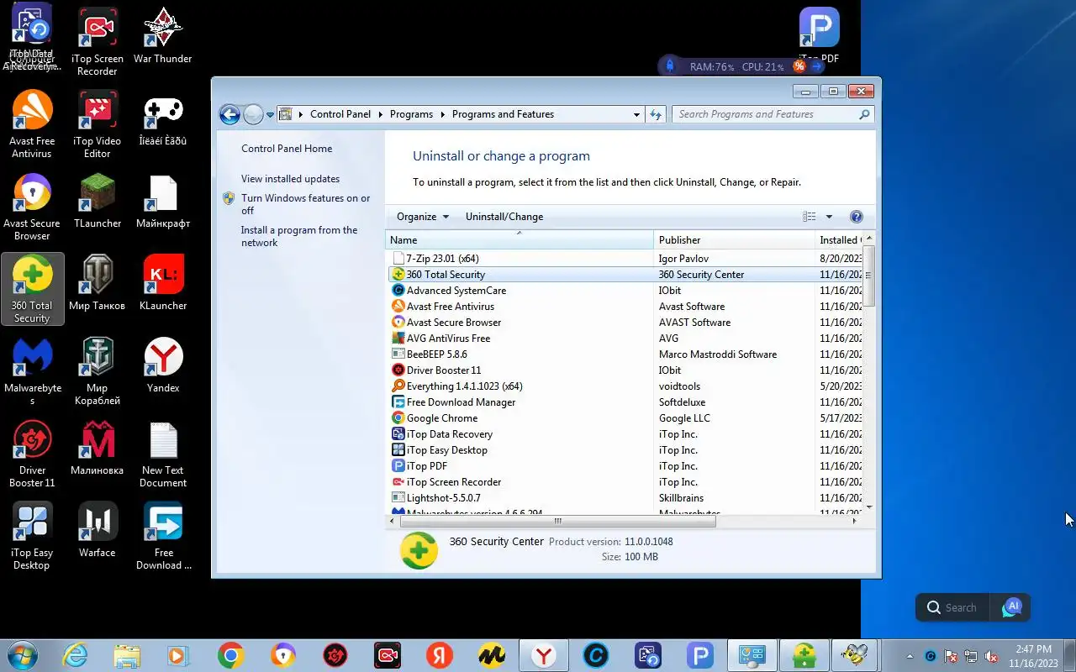Click Programs in the breadcrumb
Screen dimensions: 1076x672
coord(411,114)
